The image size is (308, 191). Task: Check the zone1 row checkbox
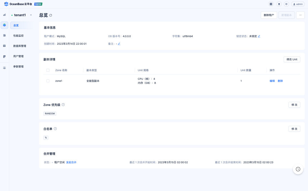(x=48, y=81)
